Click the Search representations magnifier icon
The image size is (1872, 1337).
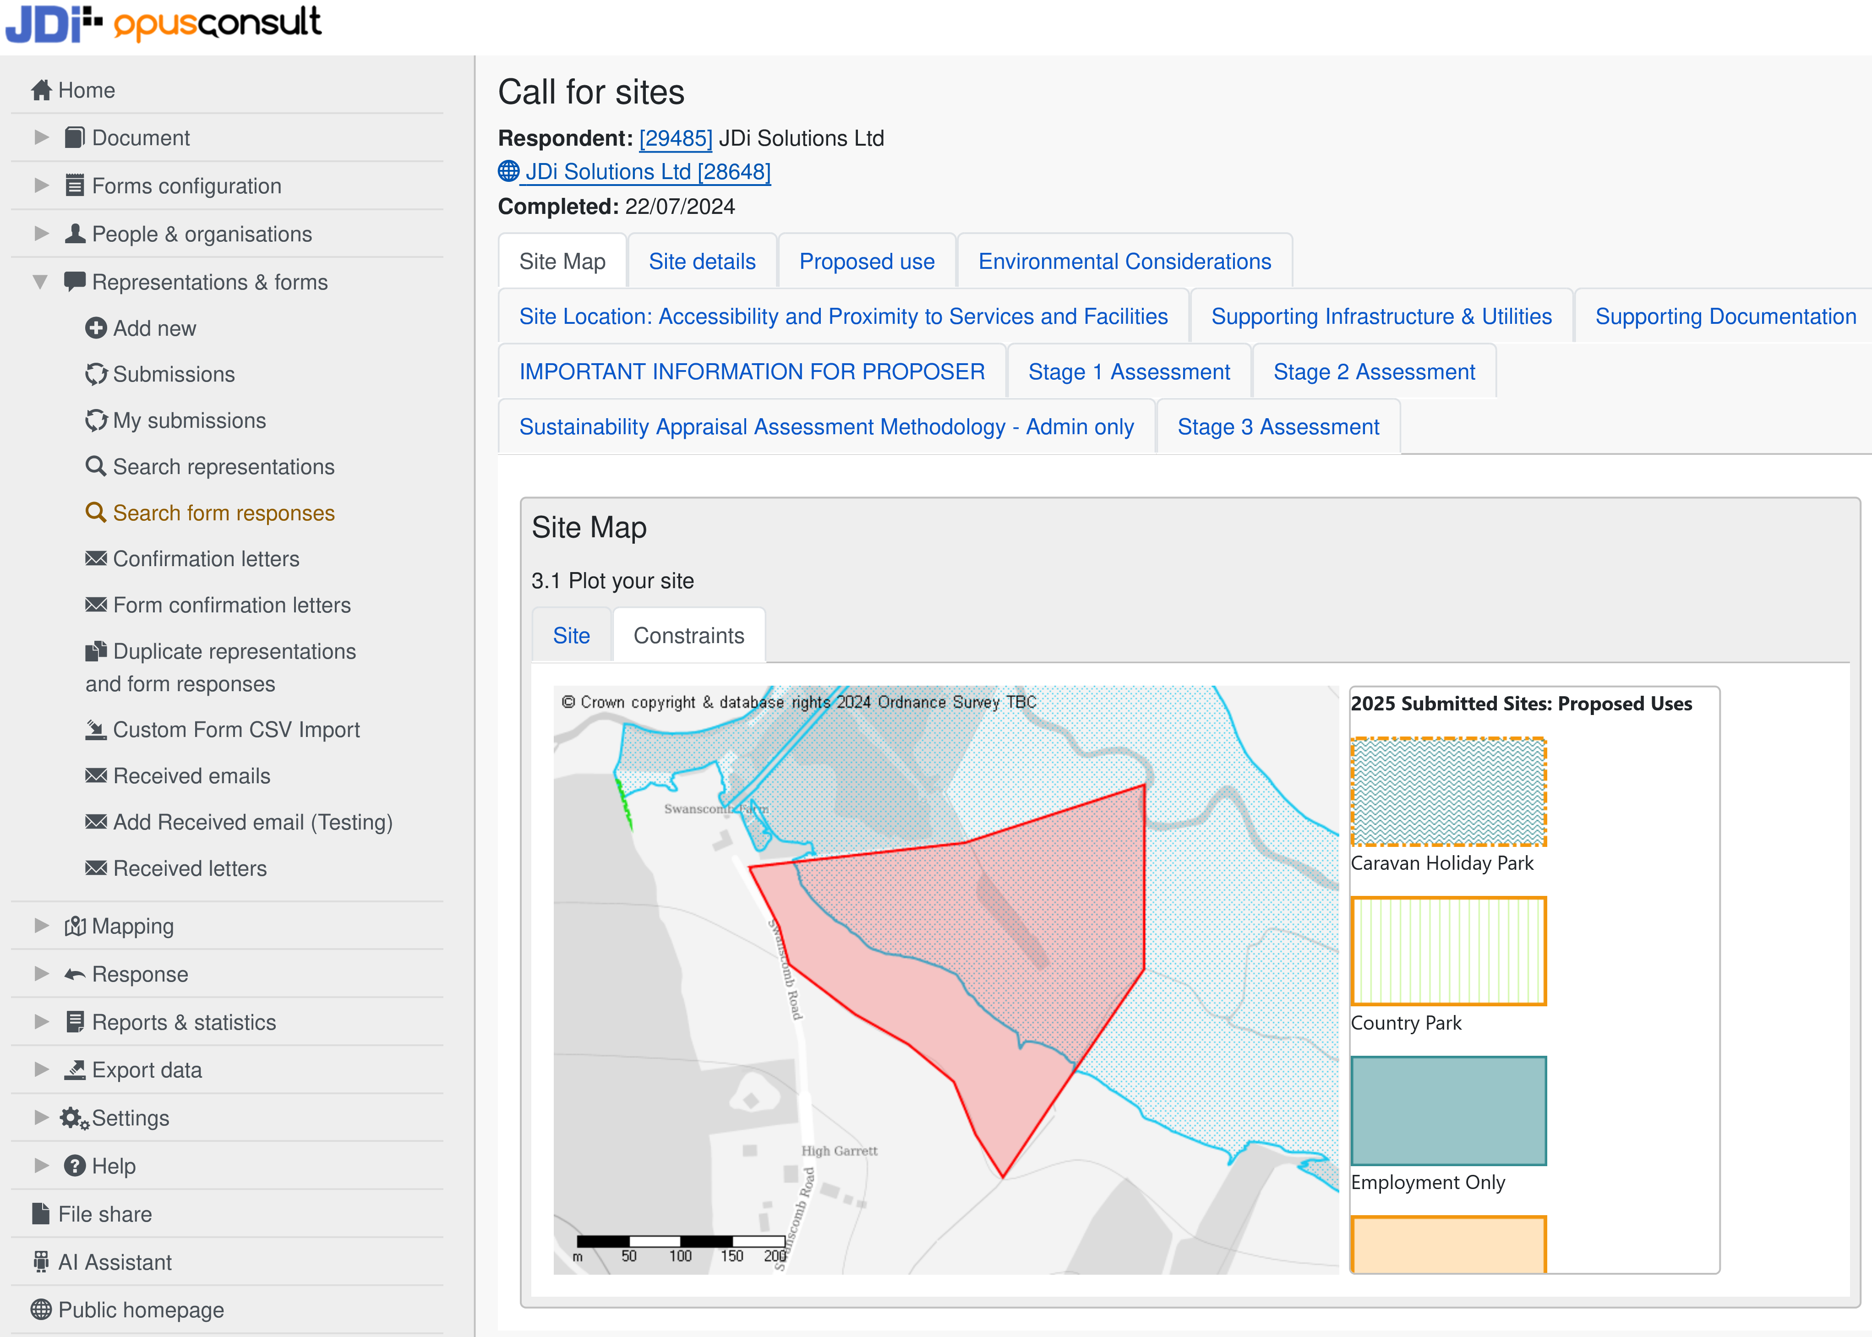coord(95,467)
